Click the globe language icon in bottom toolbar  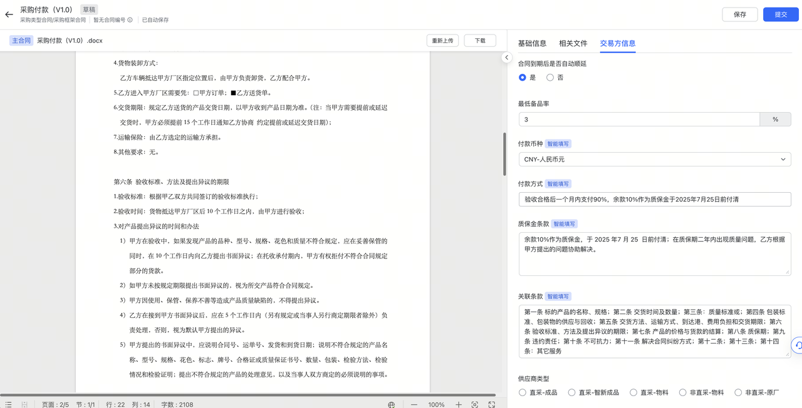pyautogui.click(x=391, y=404)
